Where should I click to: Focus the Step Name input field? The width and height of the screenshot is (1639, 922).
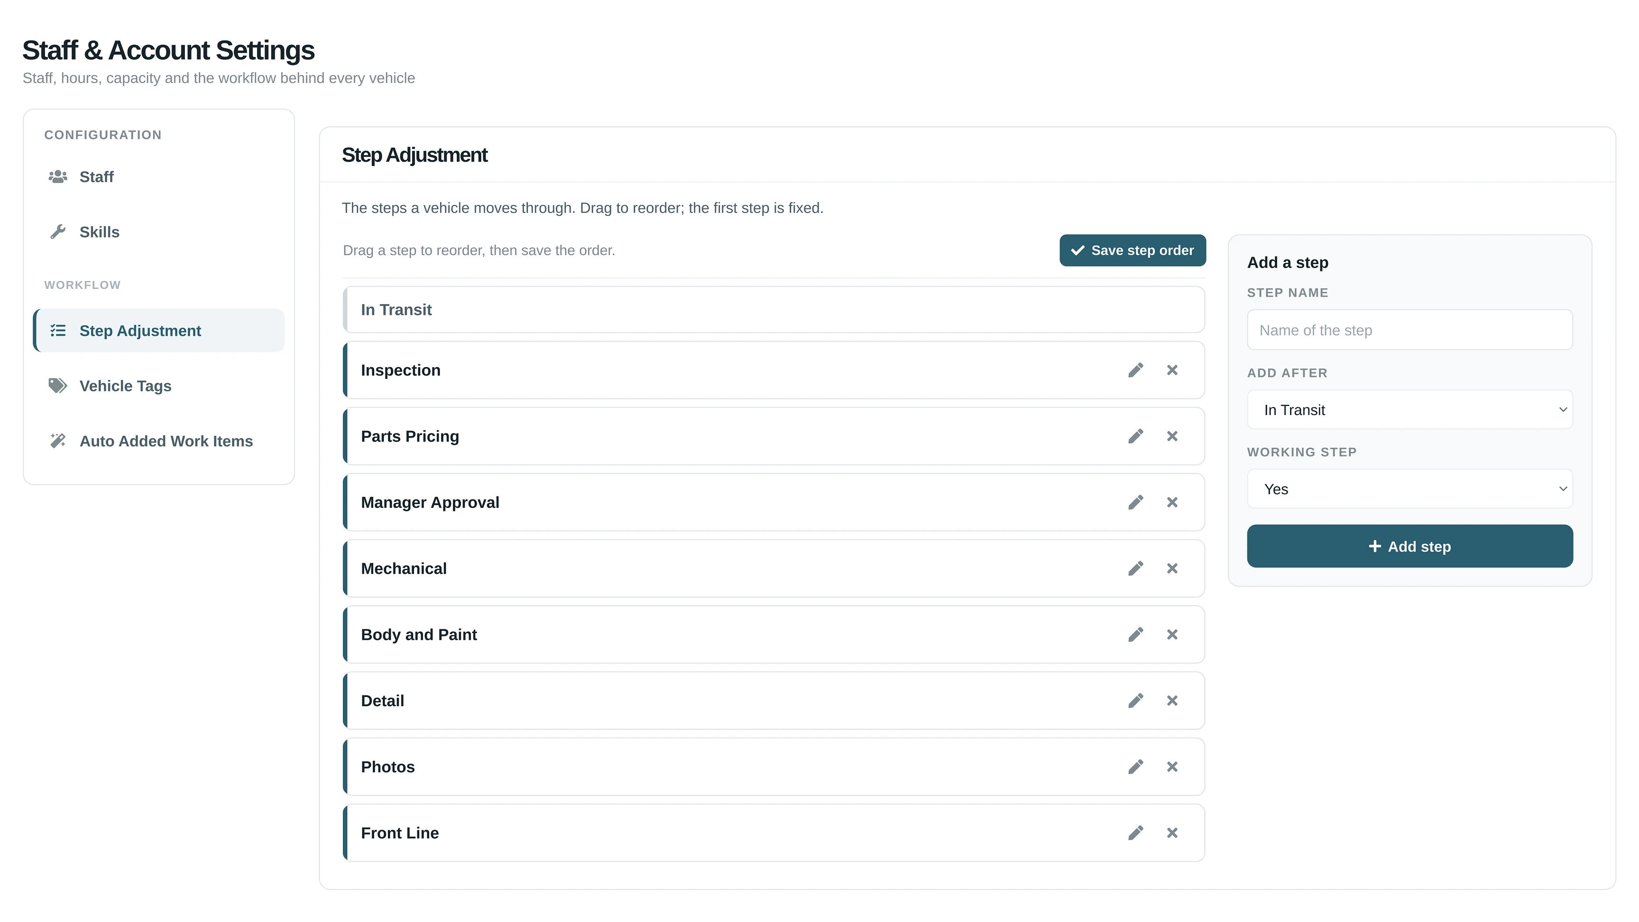(1410, 330)
